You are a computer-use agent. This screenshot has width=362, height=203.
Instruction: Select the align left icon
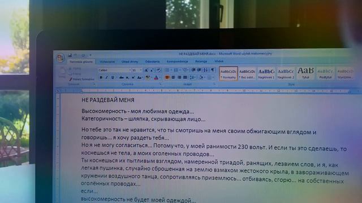tap(167, 78)
